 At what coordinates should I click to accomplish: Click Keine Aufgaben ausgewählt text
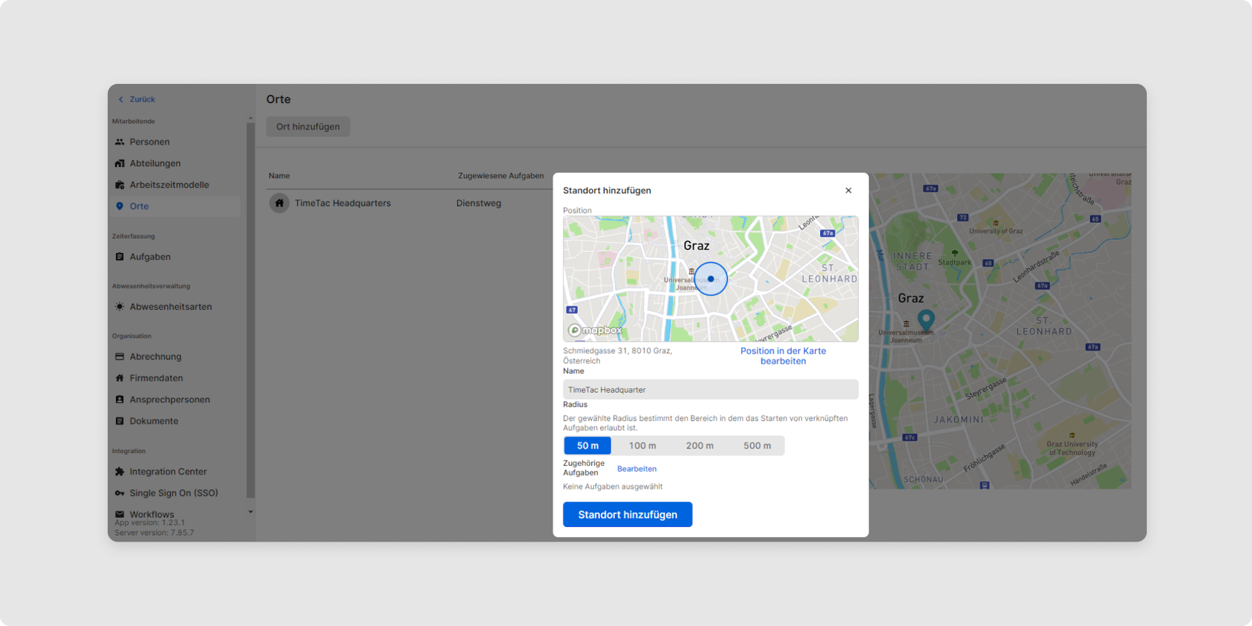[612, 486]
